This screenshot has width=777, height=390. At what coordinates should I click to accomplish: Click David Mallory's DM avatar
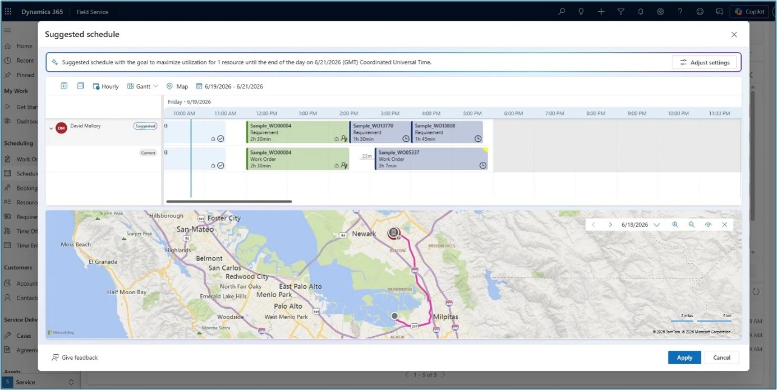click(61, 128)
